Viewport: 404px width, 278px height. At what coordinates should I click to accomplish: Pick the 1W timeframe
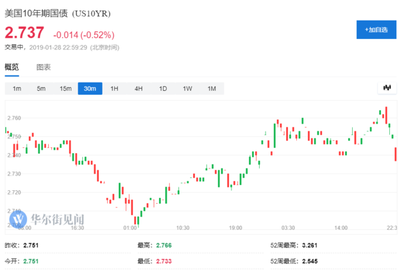tap(187, 88)
